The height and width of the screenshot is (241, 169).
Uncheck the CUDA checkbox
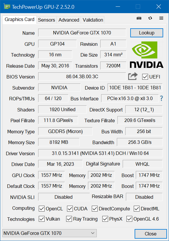pyautogui.click(x=70, y=209)
